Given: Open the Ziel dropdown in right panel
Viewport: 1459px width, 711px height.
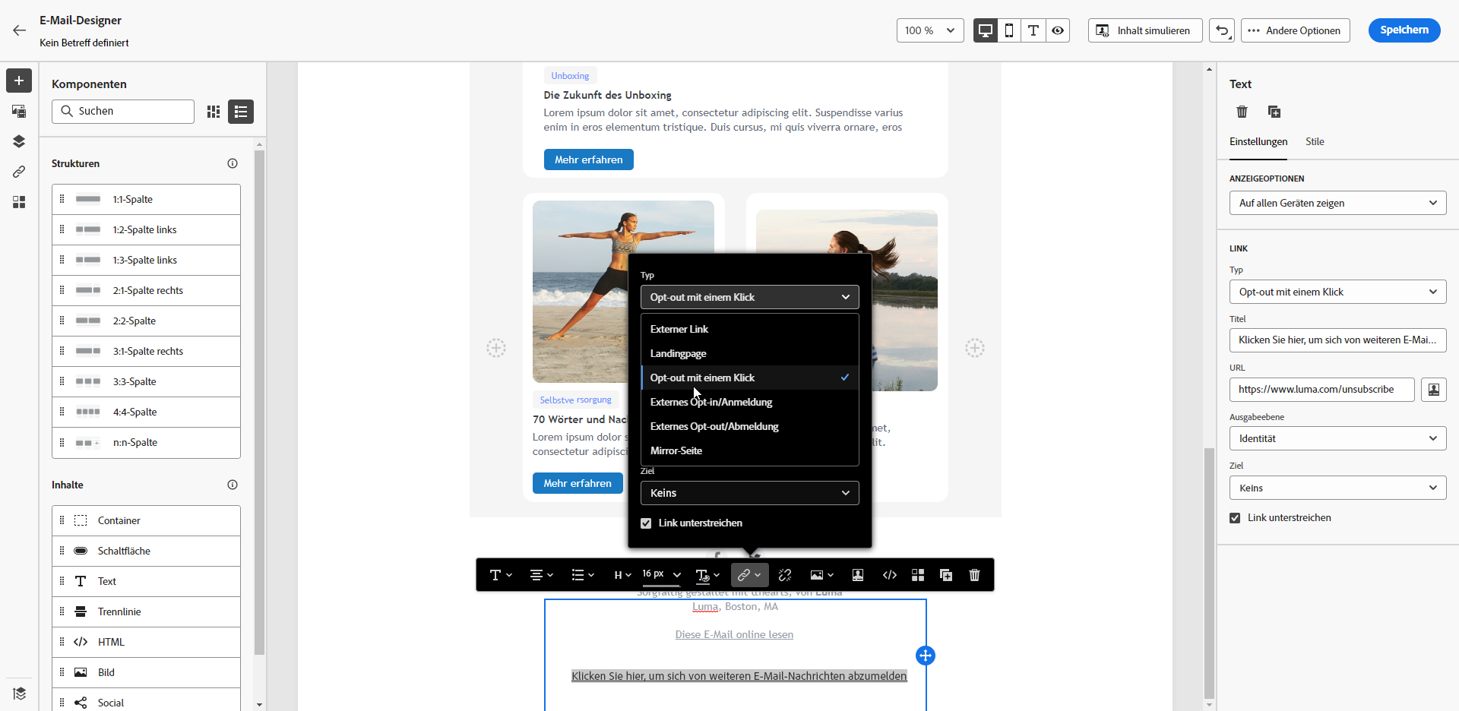Looking at the screenshot, I should [x=1337, y=488].
